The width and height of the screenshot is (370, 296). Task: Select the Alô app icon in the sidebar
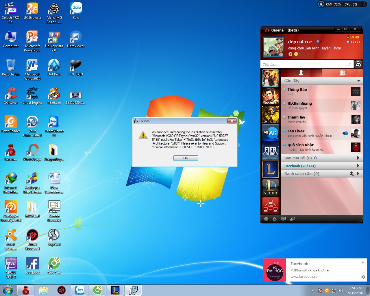pyautogui.click(x=271, y=133)
